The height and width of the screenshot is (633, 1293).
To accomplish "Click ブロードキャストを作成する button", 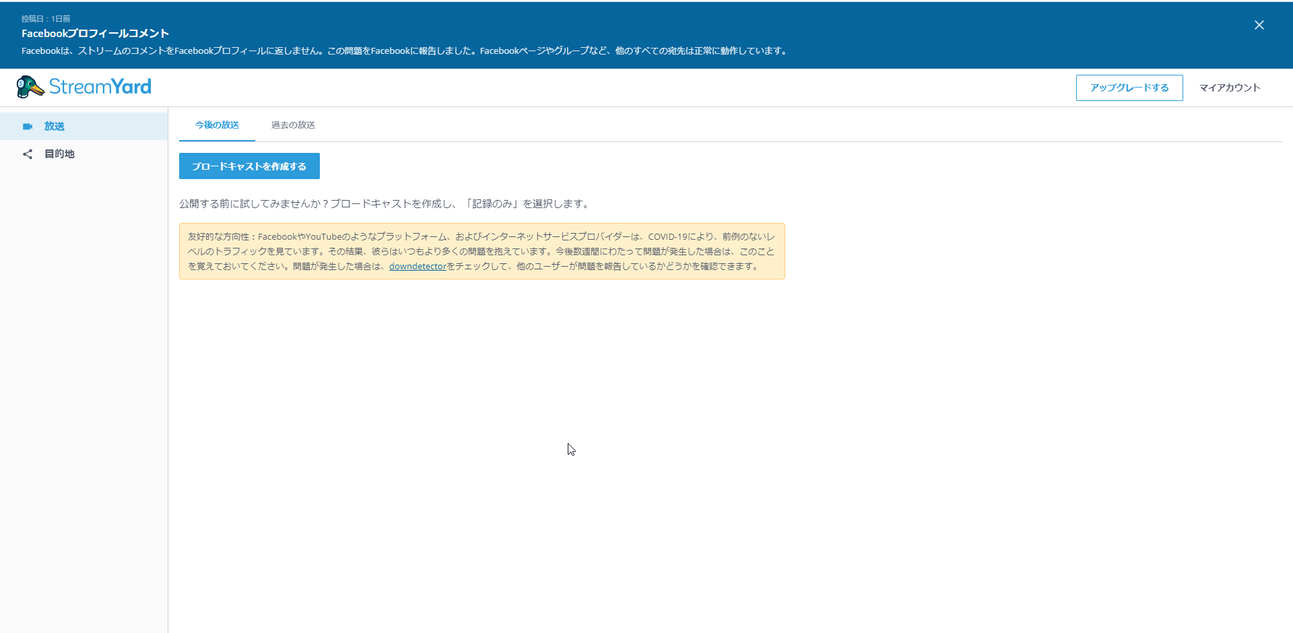I will click(249, 166).
